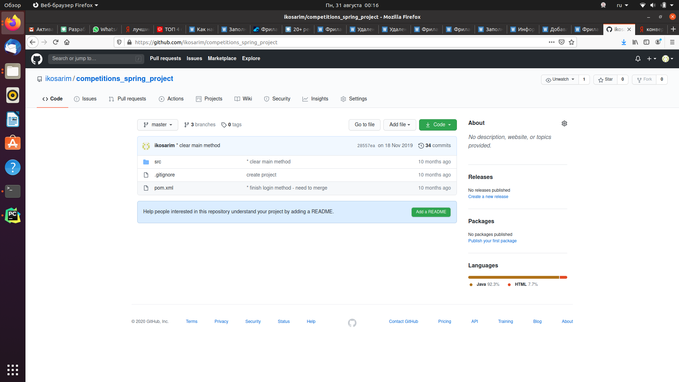Switch to the Security tab
This screenshot has height=382, width=679.
point(277,99)
